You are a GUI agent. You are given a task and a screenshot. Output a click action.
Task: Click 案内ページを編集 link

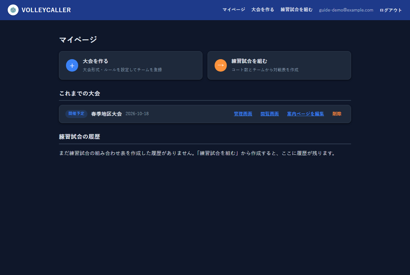coord(306,114)
